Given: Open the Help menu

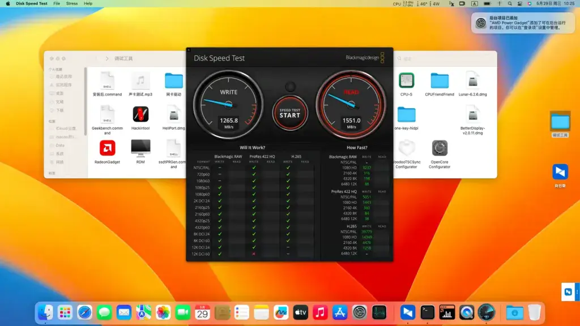Looking at the screenshot, I should tap(88, 3).
